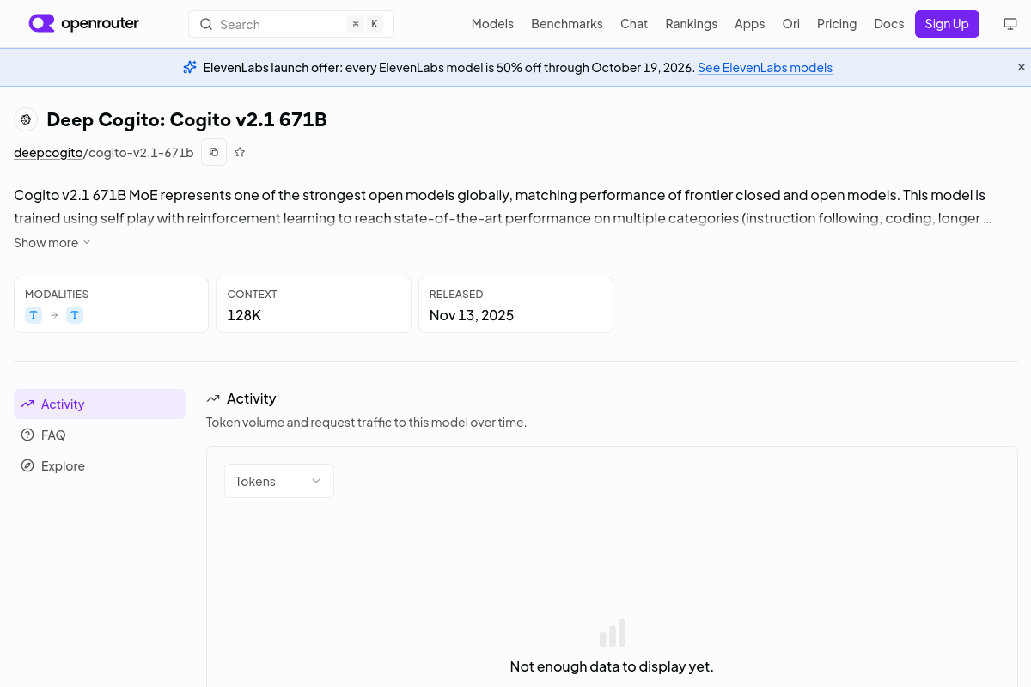
Task: Click the K shortcut key badge
Action: [374, 24]
